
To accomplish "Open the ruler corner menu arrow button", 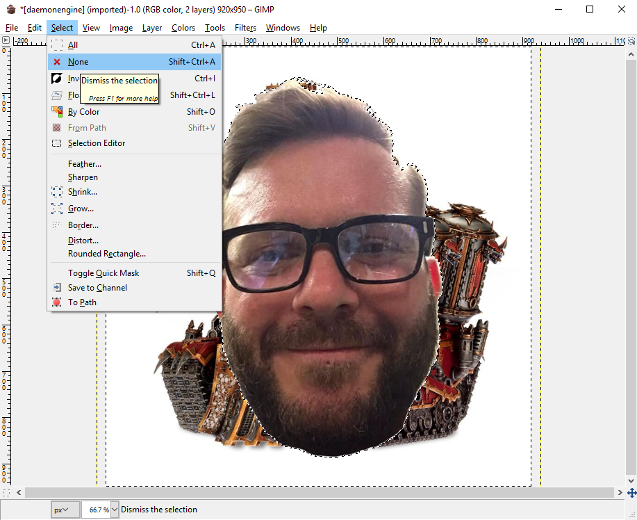I will 6,40.
